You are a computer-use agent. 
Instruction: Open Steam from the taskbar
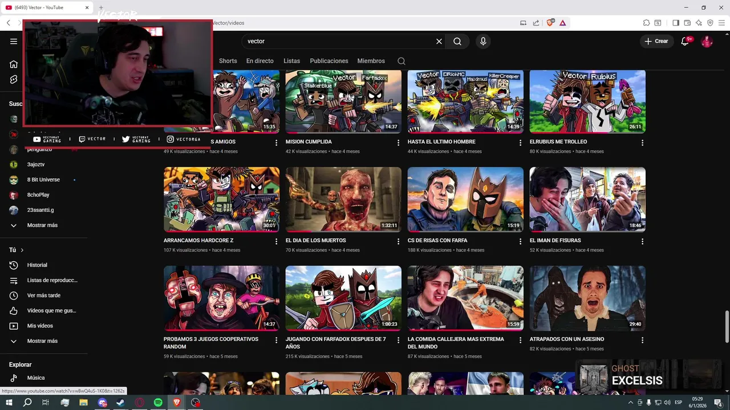(x=120, y=403)
